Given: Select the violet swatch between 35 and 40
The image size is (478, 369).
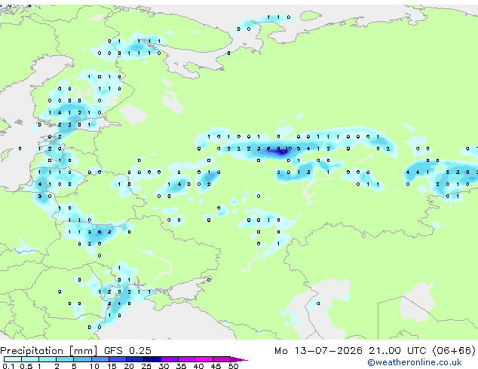Looking at the screenshot, I should click(187, 359).
